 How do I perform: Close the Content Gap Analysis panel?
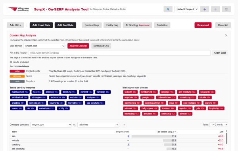coord(226,35)
